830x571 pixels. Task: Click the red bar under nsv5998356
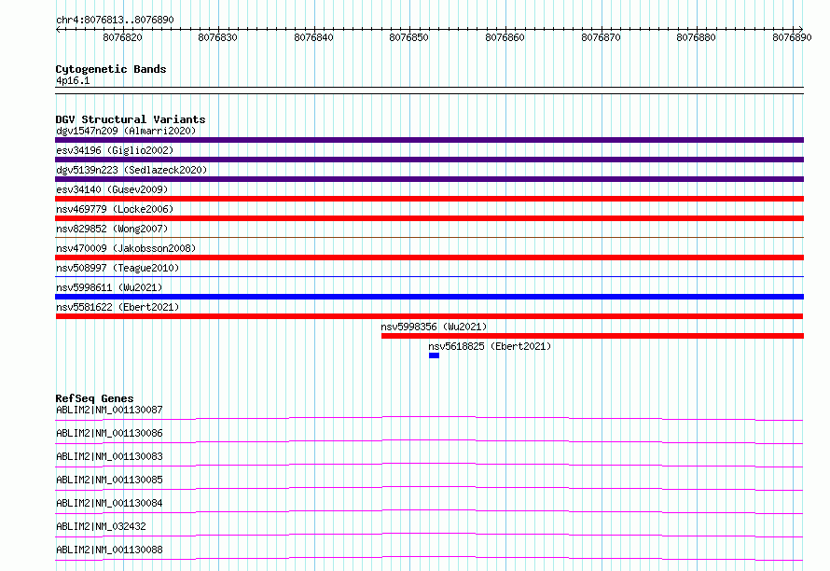592,336
